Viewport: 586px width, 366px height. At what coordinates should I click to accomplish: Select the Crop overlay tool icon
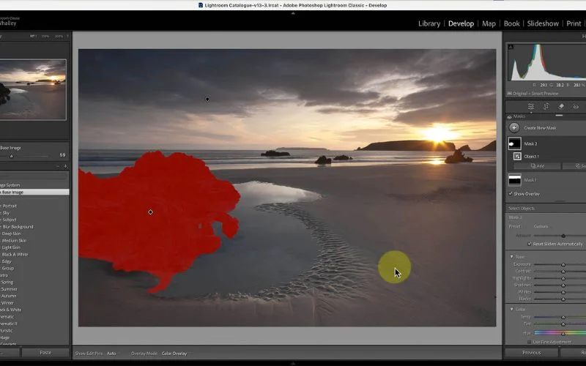[546, 106]
